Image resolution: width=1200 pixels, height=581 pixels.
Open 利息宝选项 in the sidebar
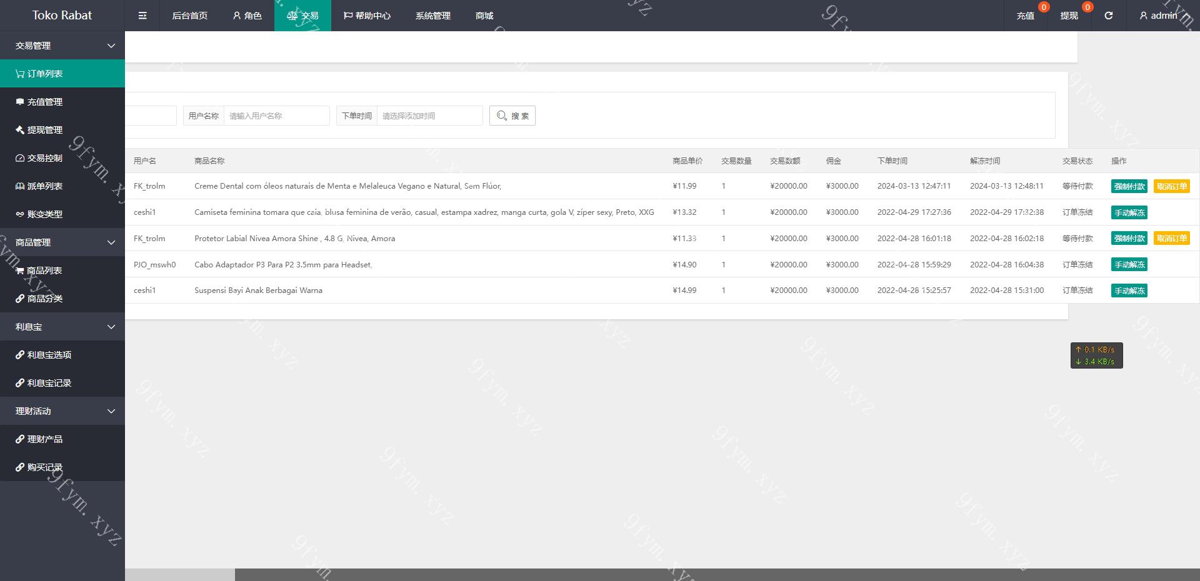pos(62,355)
